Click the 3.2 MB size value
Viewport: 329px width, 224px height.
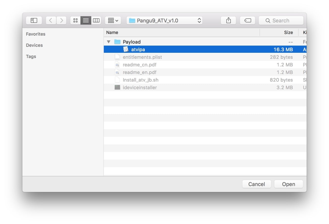point(285,88)
